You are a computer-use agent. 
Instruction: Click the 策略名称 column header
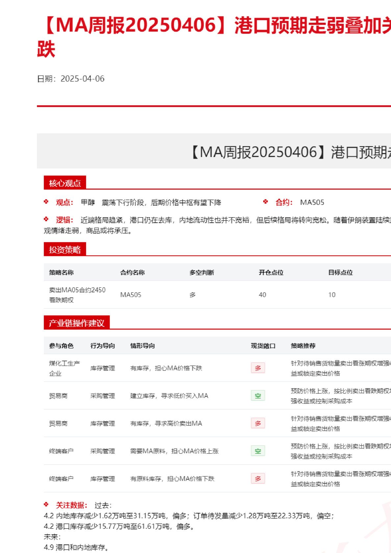coord(62,273)
